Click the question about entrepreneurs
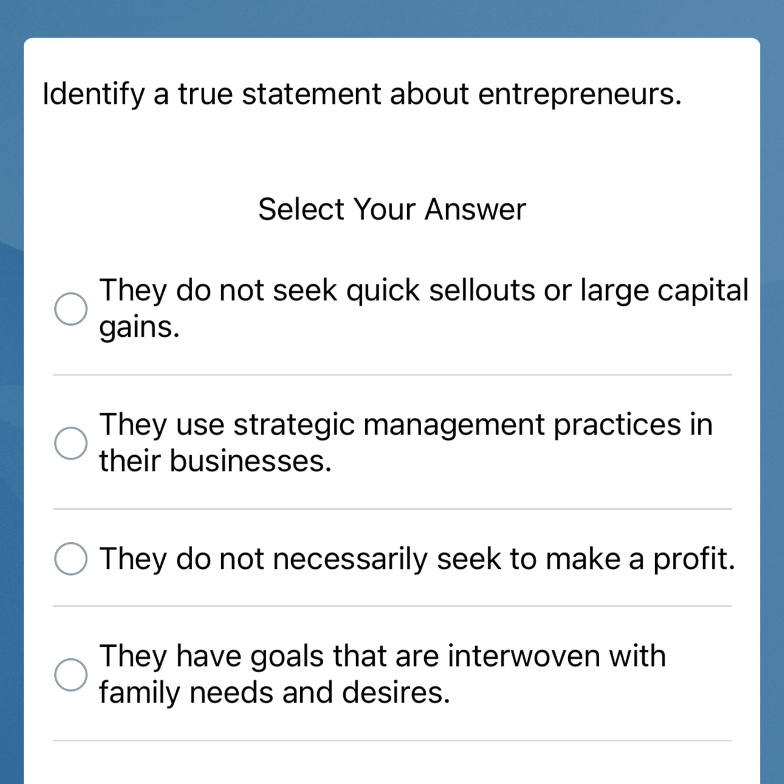 (x=362, y=94)
